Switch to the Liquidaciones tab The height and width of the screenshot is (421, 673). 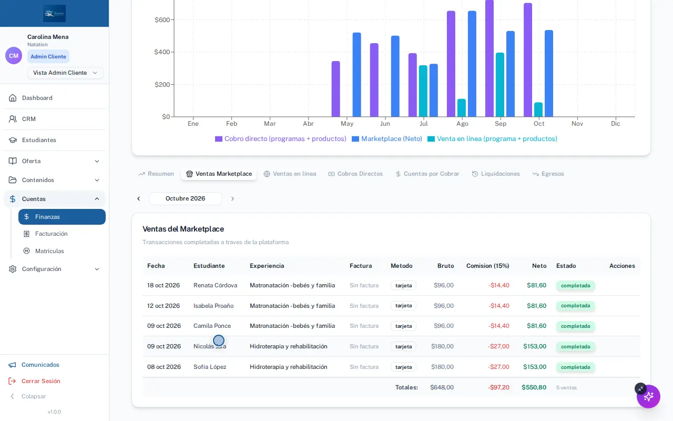click(x=496, y=174)
